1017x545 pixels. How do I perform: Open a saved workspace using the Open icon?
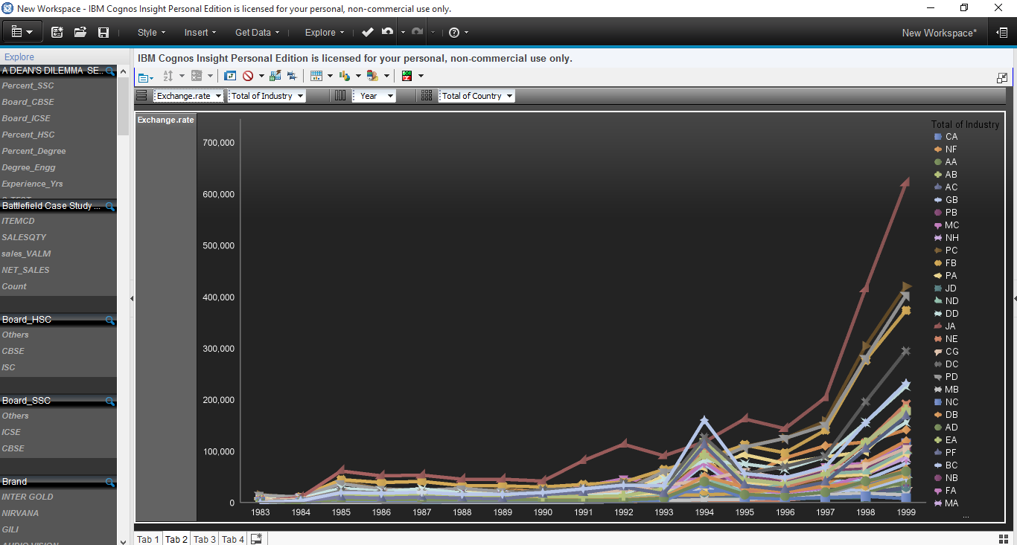pyautogui.click(x=80, y=33)
